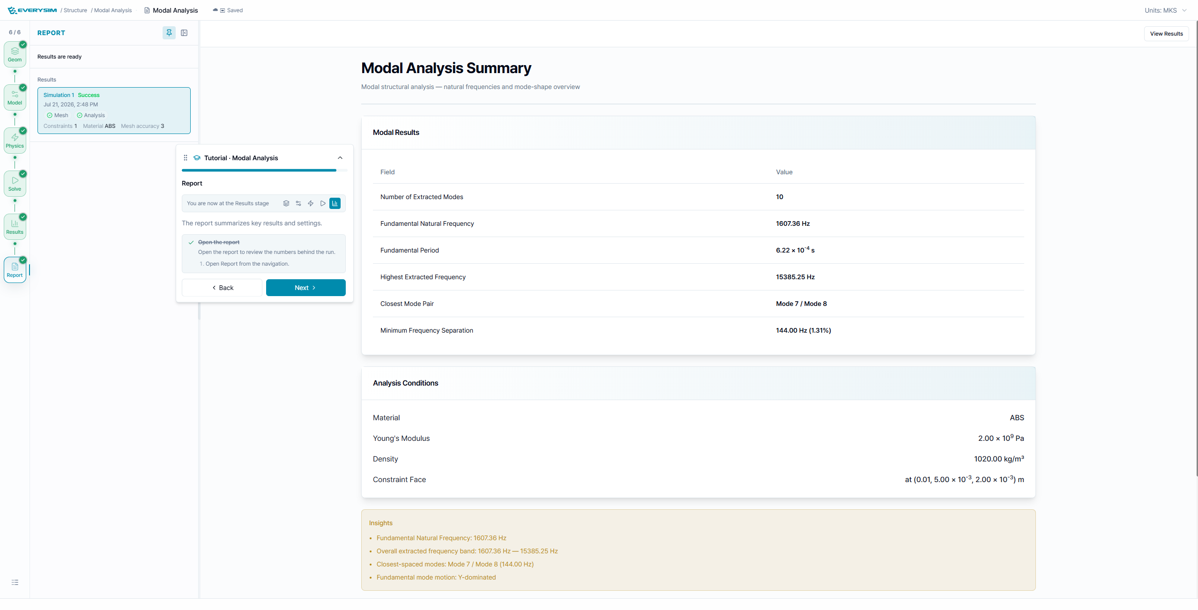1198x610 pixels.
Task: Click the tutorial progress bar
Action: point(264,170)
